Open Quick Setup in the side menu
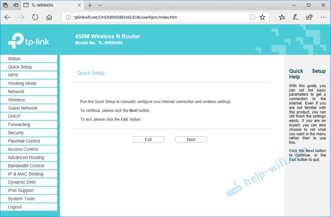331x217 pixels. [x=29, y=67]
